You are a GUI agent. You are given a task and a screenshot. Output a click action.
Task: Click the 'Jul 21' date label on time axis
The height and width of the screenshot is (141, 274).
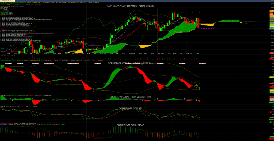[x=174, y=54]
